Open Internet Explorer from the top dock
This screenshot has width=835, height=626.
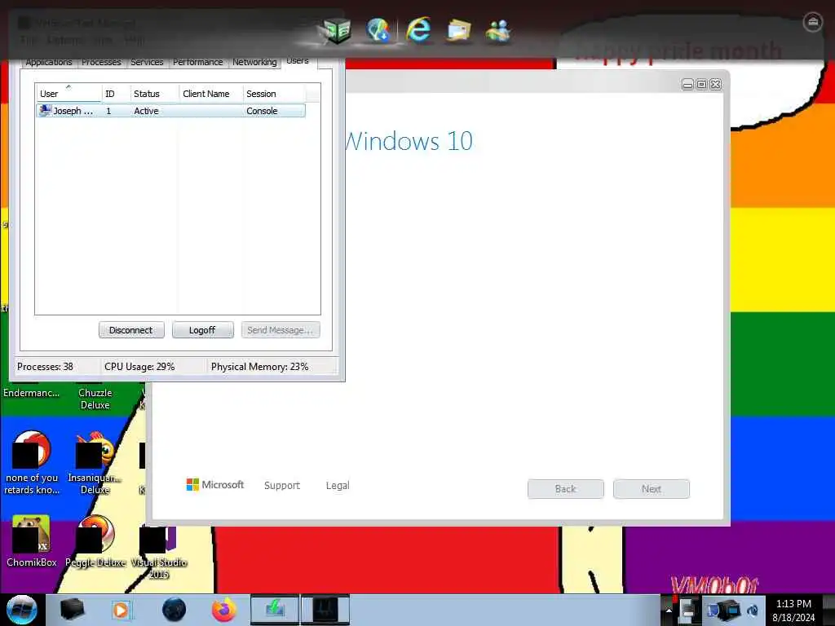(418, 29)
